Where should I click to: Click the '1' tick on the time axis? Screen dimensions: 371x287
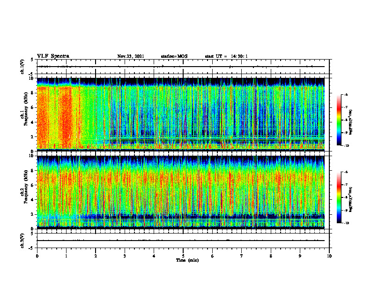[x=66, y=256]
